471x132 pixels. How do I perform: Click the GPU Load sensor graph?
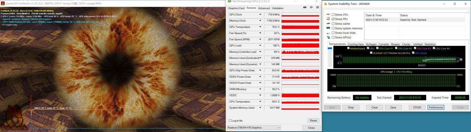pyautogui.click(x=300, y=45)
